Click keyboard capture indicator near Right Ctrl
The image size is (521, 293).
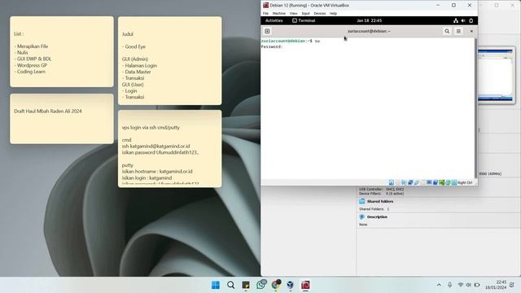pyautogui.click(x=454, y=182)
